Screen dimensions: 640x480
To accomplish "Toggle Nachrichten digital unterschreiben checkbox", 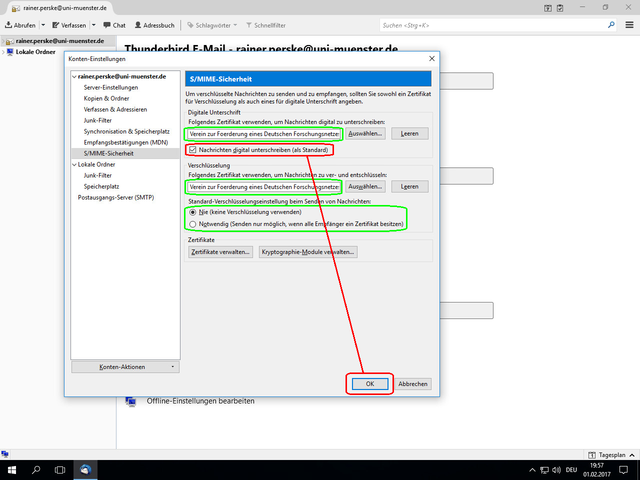I will pyautogui.click(x=192, y=150).
